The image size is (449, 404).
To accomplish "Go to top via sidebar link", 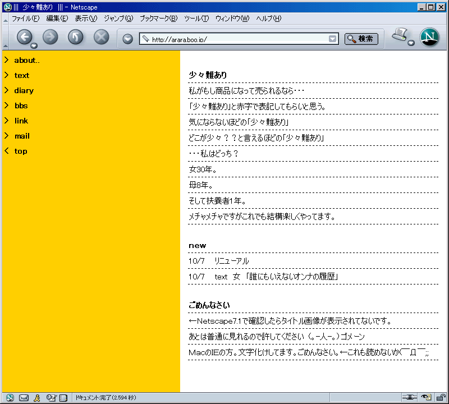I will tap(21, 151).
